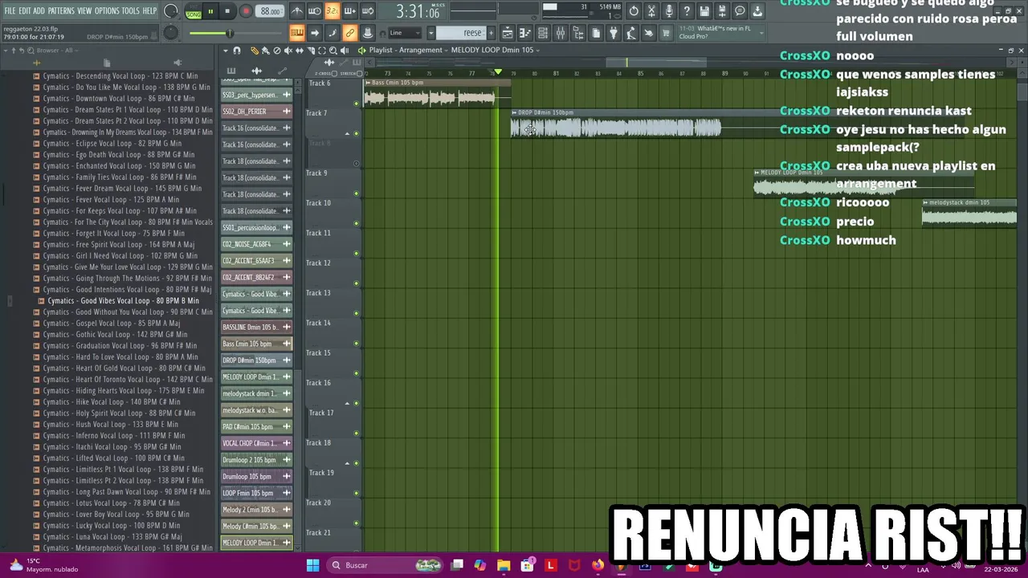Open the EDIT menu

(x=25, y=11)
